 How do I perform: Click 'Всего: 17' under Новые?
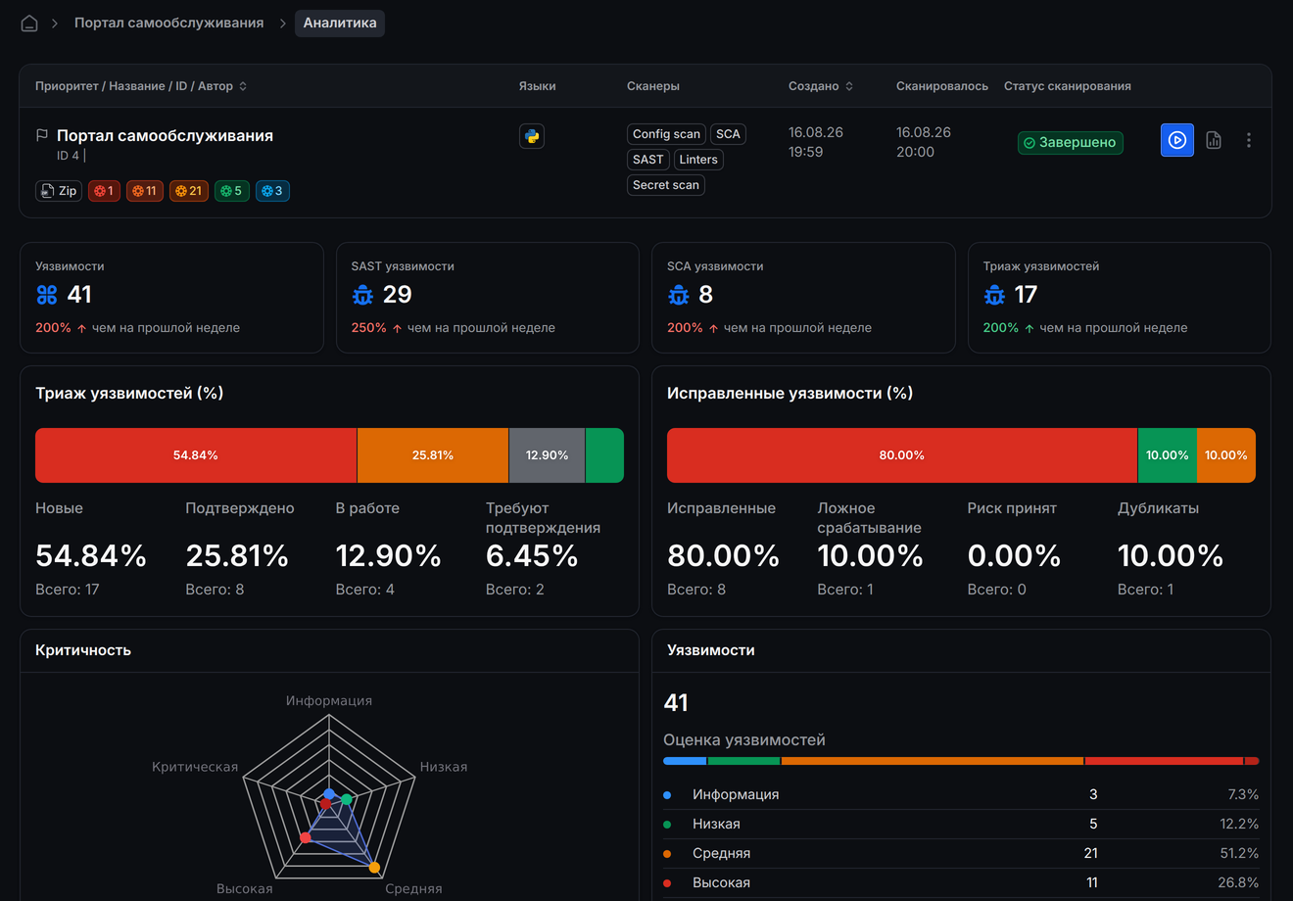point(68,590)
